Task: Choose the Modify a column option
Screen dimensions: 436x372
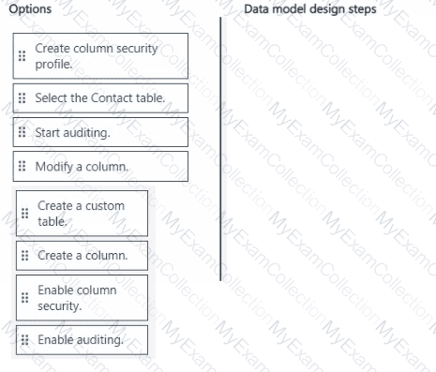Action: point(100,166)
